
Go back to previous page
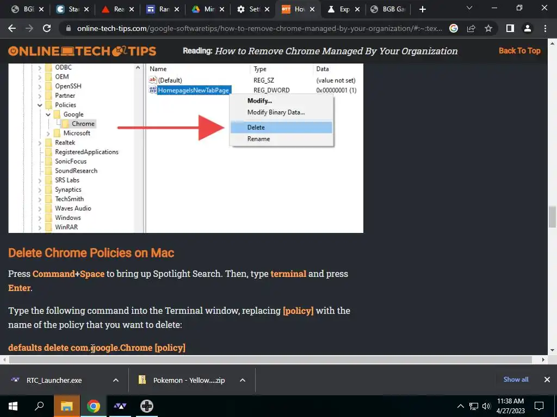pyautogui.click(x=12, y=28)
